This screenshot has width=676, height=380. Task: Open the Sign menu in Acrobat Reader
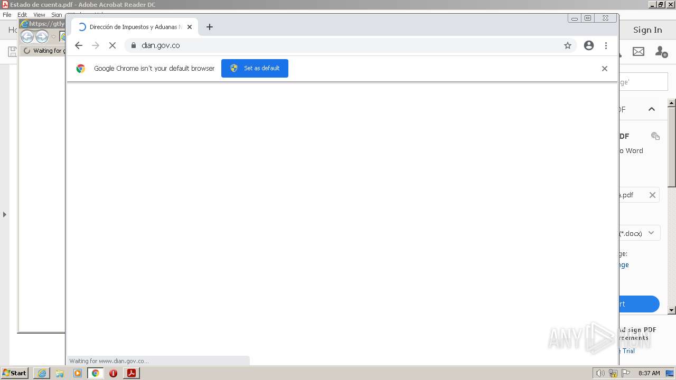point(57,15)
